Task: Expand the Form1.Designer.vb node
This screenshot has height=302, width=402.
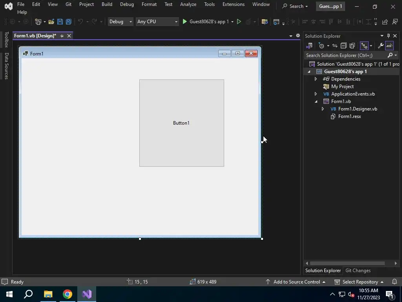Action: pos(323,109)
